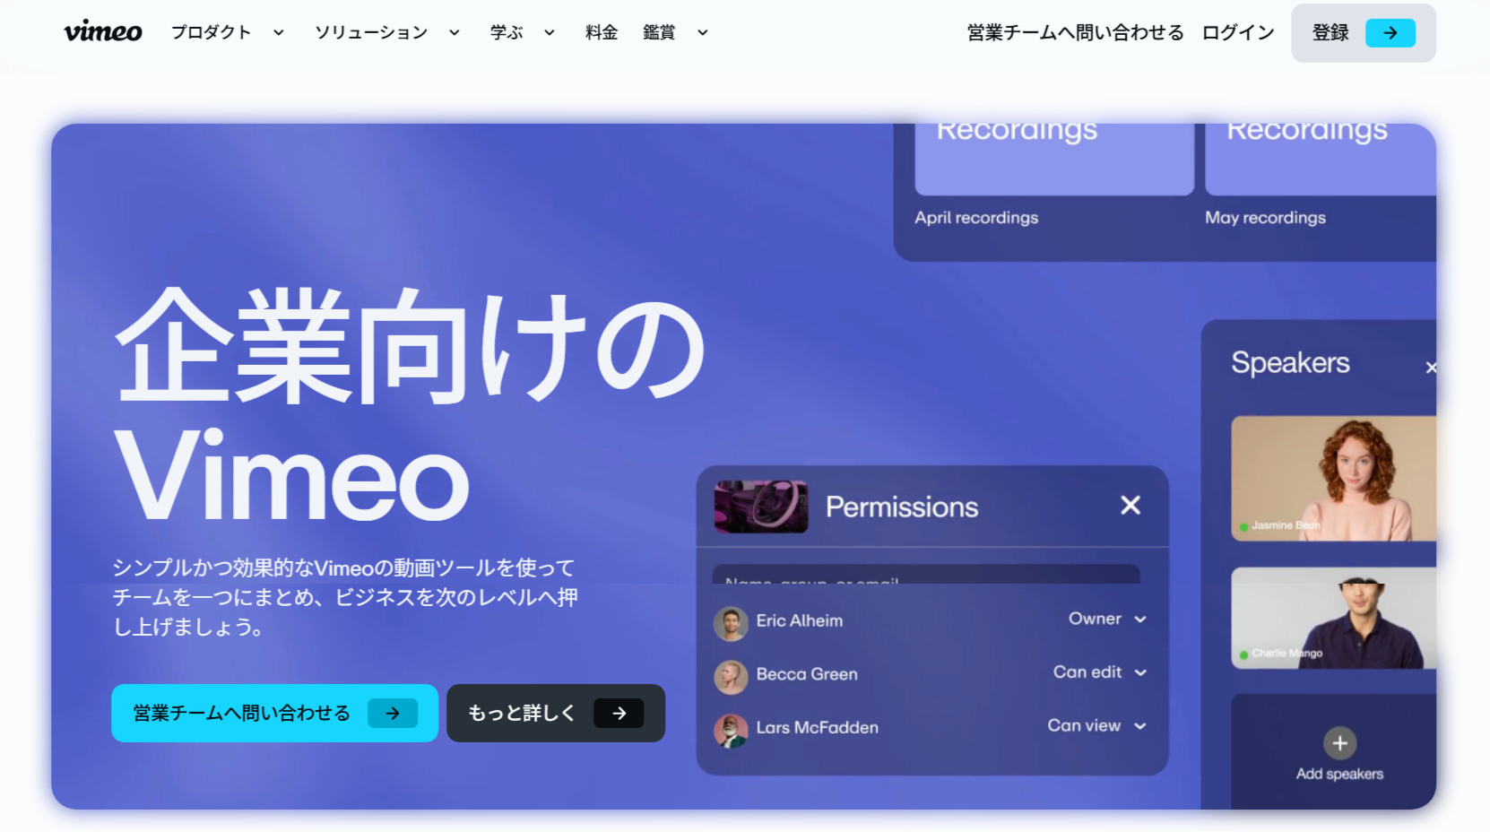Open the 学ぶ menu

point(522,33)
